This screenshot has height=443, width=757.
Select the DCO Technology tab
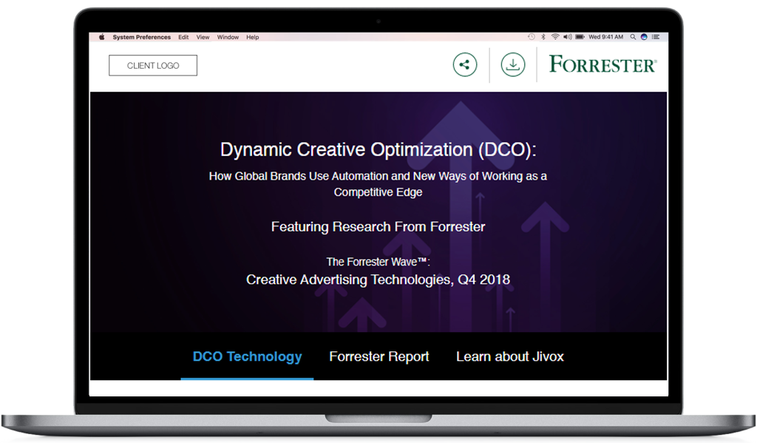(247, 356)
